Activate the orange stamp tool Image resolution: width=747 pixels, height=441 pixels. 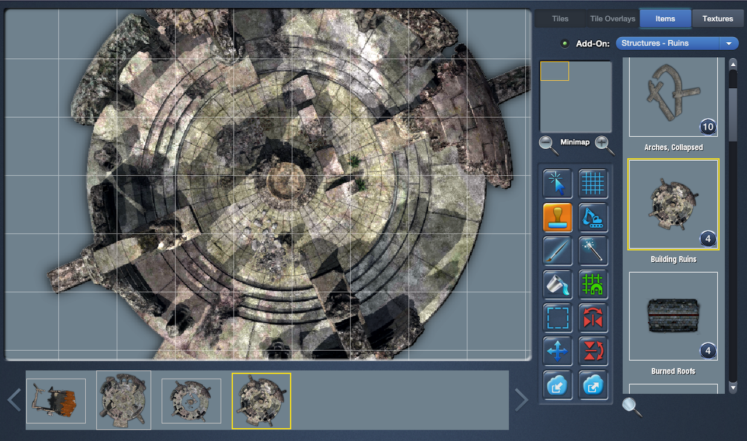557,217
